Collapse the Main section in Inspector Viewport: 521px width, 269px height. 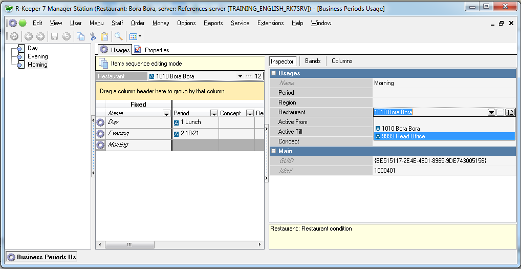tap(273, 151)
